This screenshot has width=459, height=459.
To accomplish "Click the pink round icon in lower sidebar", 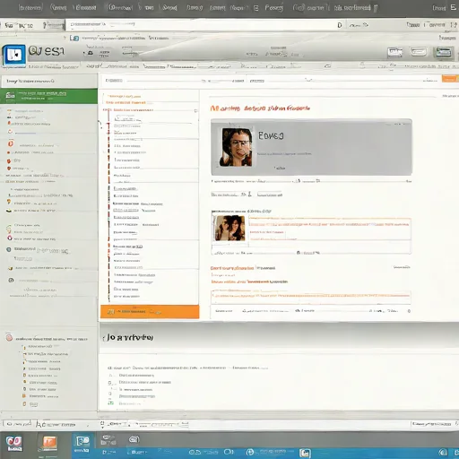I will pyautogui.click(x=9, y=338).
